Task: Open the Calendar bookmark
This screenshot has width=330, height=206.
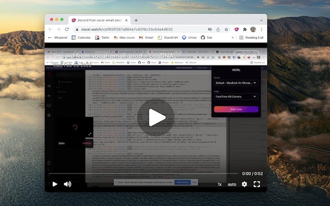Action: click(x=81, y=37)
